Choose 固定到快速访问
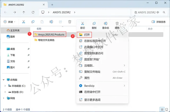 point(102,53)
